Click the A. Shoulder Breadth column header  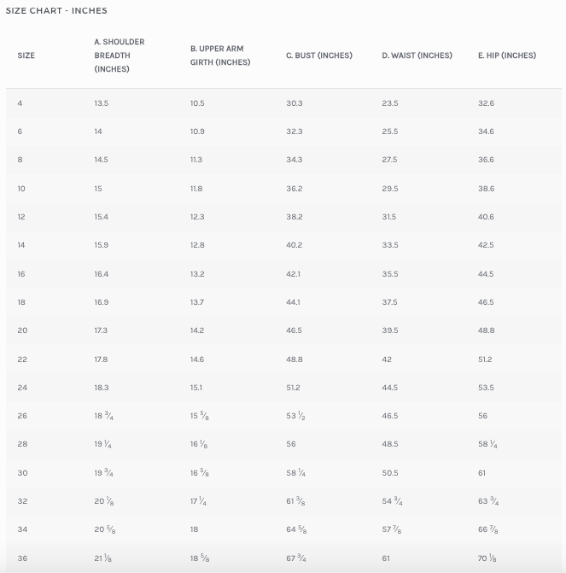[120, 56]
